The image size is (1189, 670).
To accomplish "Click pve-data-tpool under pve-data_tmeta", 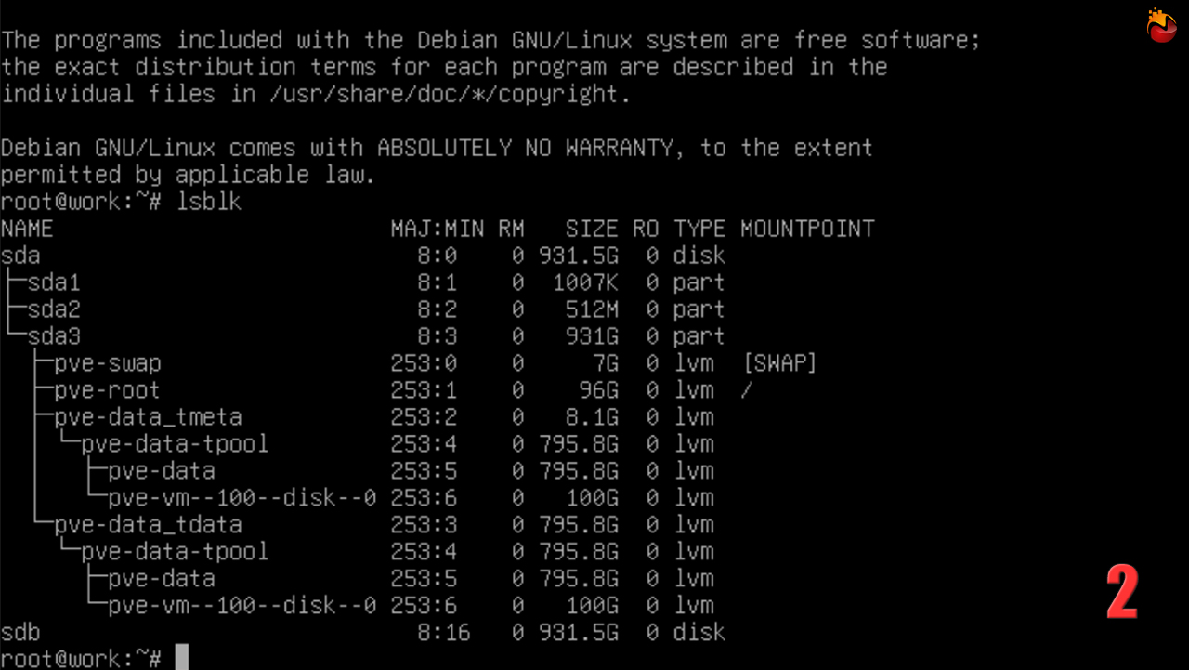I will 175,444.
